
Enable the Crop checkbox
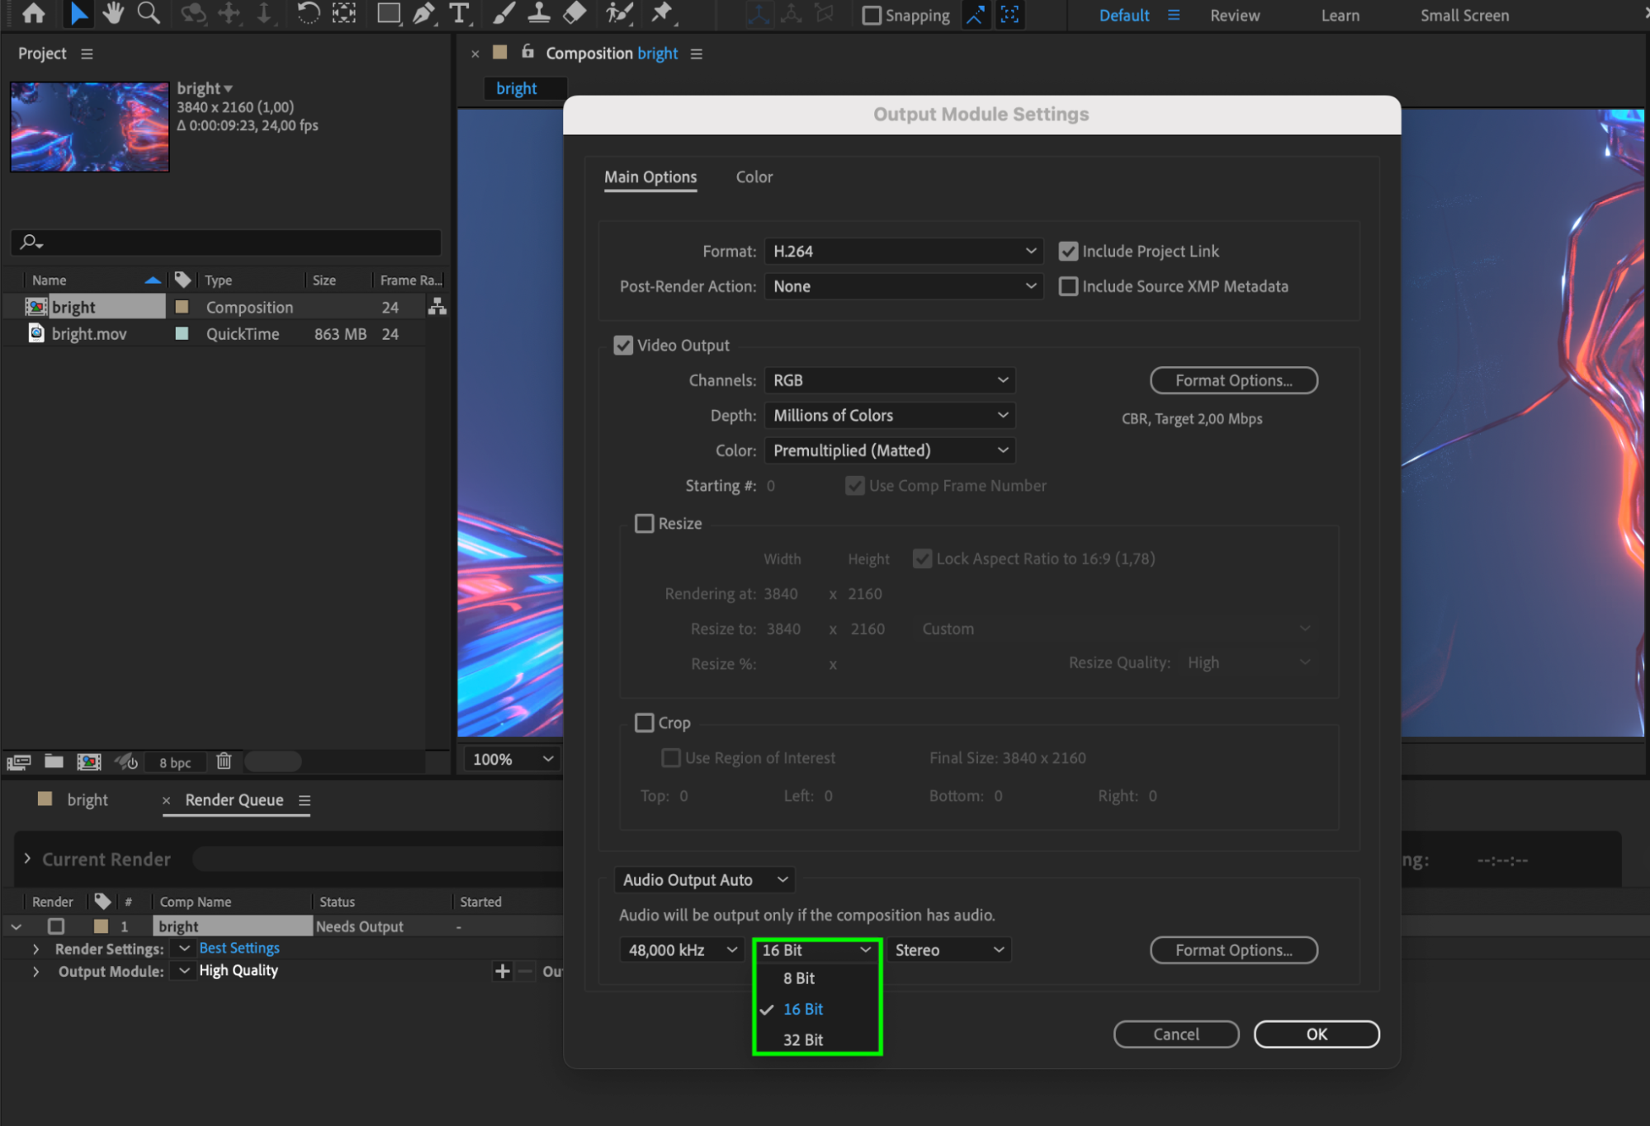point(644,723)
